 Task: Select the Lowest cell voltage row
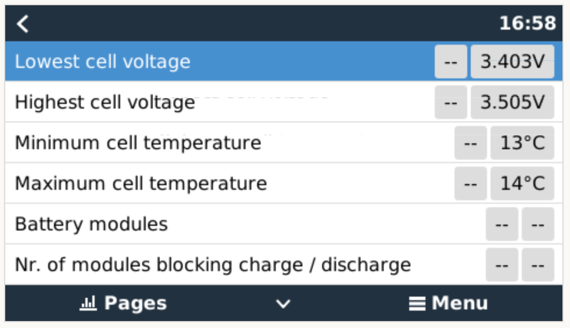click(x=174, y=62)
